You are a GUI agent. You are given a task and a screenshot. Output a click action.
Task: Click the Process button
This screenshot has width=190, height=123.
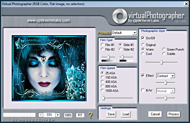pyautogui.click(x=174, y=114)
